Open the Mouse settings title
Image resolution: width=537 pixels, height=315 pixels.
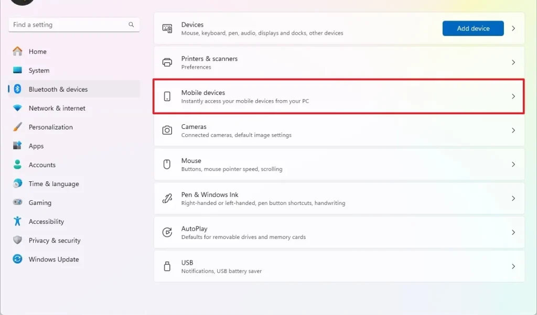[191, 160]
